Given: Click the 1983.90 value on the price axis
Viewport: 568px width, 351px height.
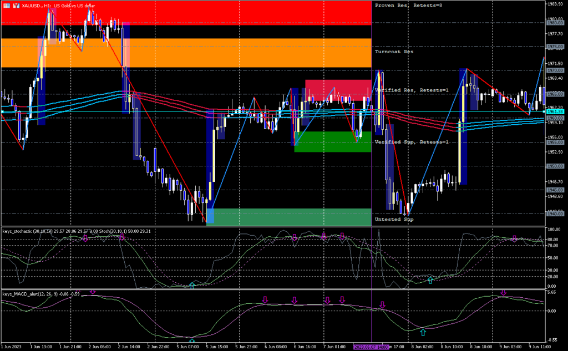Looking at the screenshot, I should [x=555, y=4].
